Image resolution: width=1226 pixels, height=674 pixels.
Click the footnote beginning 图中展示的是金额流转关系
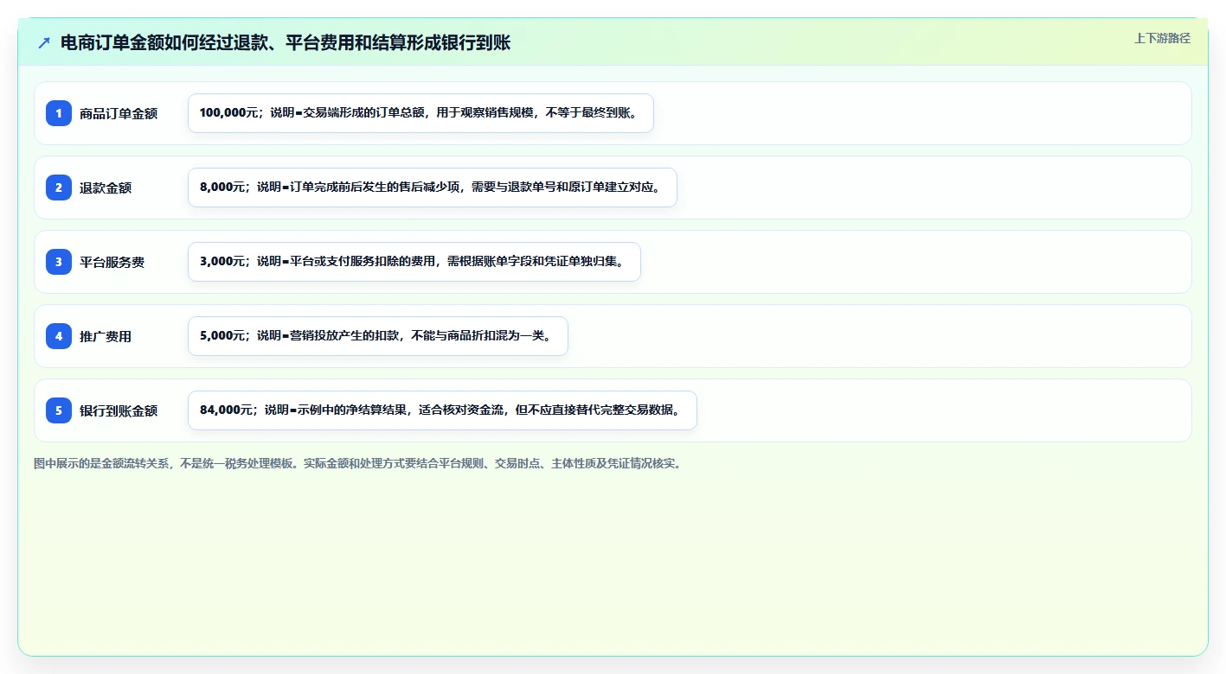357,463
